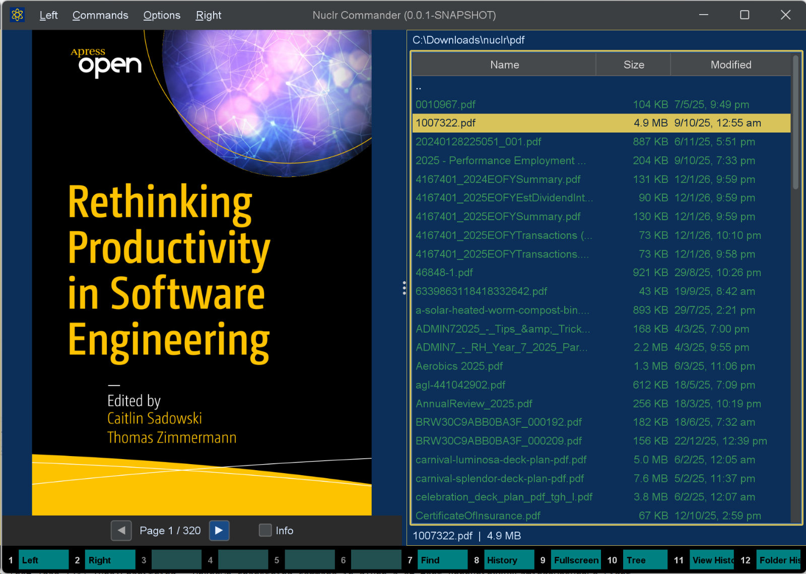The height and width of the screenshot is (574, 806).
Task: Click the empty function key 3 button
Action: pyautogui.click(x=177, y=560)
